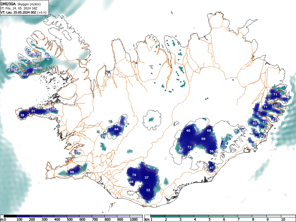296x222 pixels.
Task: Click the 101 value label
Action: [277, 105]
